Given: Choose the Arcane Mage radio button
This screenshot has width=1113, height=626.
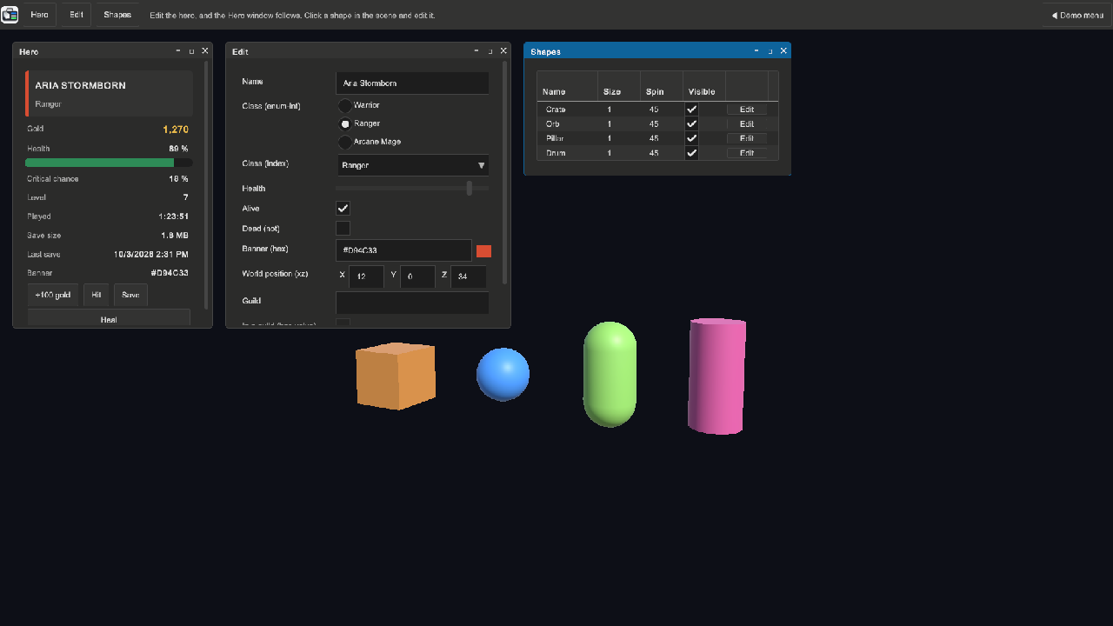Looking at the screenshot, I should pos(345,142).
